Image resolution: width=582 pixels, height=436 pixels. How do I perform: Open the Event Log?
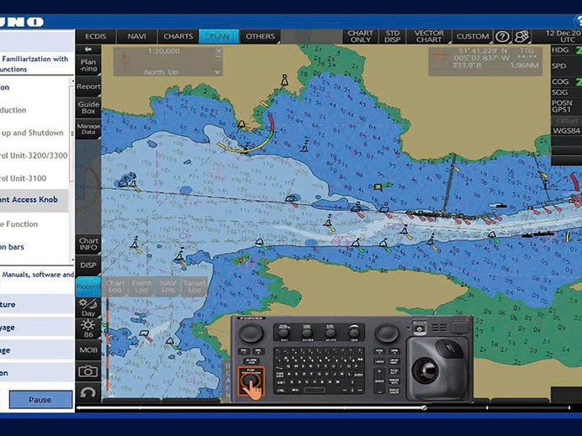tap(141, 286)
